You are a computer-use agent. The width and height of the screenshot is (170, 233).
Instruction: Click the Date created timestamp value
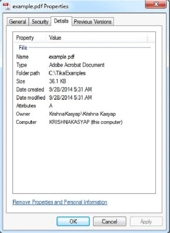click(70, 89)
